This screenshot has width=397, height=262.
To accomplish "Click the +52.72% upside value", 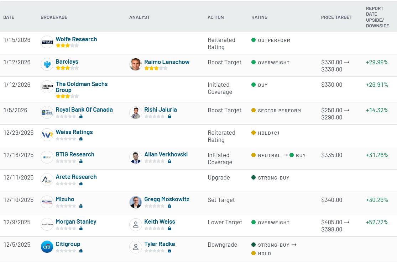I will click(x=377, y=222).
